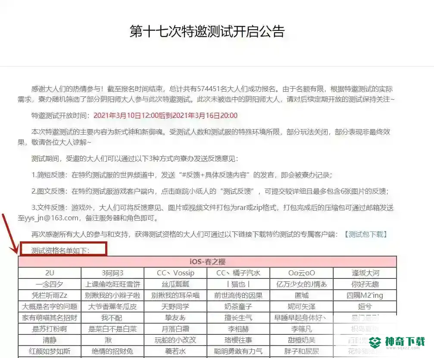Click table cell 玩蛇的小改改
This screenshot has height=358, width=434.
(x=175, y=340)
